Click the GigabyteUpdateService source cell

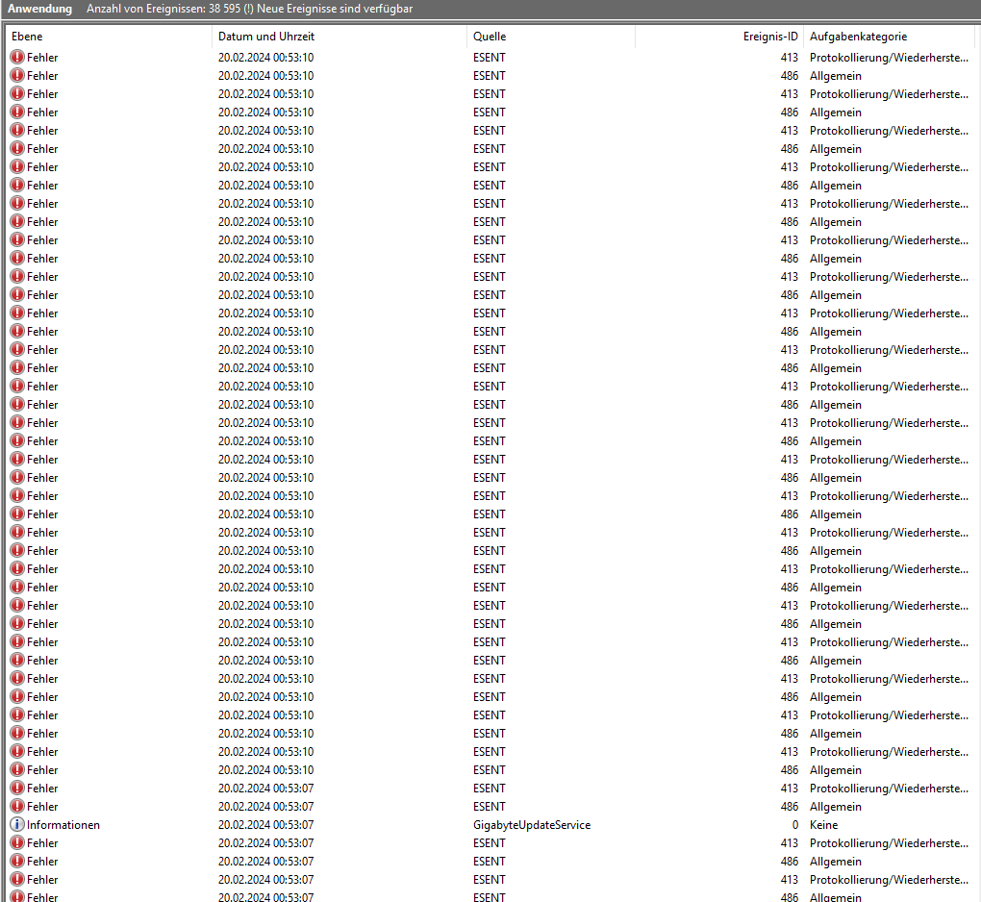pos(532,824)
